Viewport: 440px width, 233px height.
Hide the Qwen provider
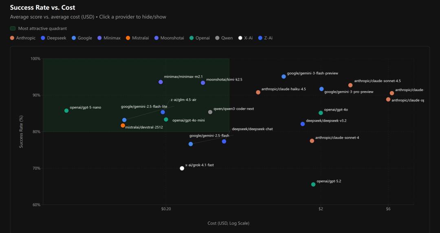pyautogui.click(x=224, y=38)
